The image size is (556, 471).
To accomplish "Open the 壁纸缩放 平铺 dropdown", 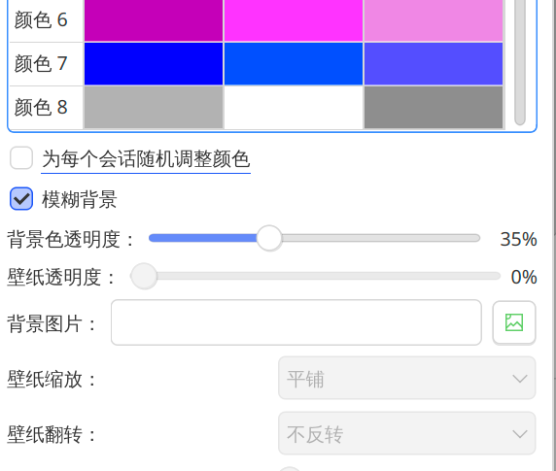I will pyautogui.click(x=406, y=378).
